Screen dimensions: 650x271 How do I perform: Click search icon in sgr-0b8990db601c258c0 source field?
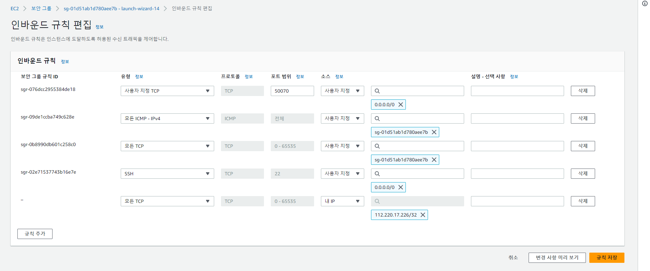377,146
